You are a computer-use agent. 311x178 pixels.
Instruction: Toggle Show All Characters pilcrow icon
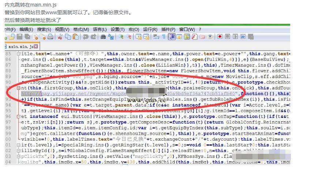[x=164, y=37]
